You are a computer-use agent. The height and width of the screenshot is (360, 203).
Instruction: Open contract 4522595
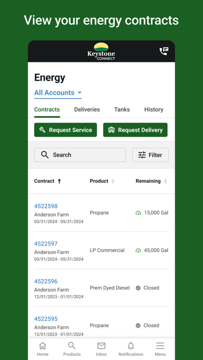tap(46, 319)
